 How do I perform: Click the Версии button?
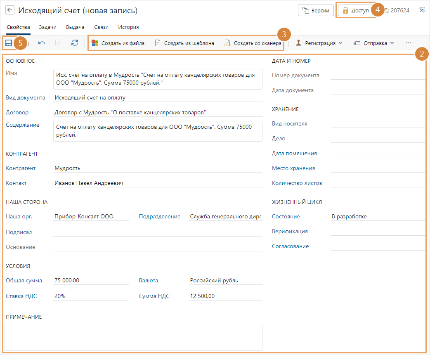[x=316, y=10]
